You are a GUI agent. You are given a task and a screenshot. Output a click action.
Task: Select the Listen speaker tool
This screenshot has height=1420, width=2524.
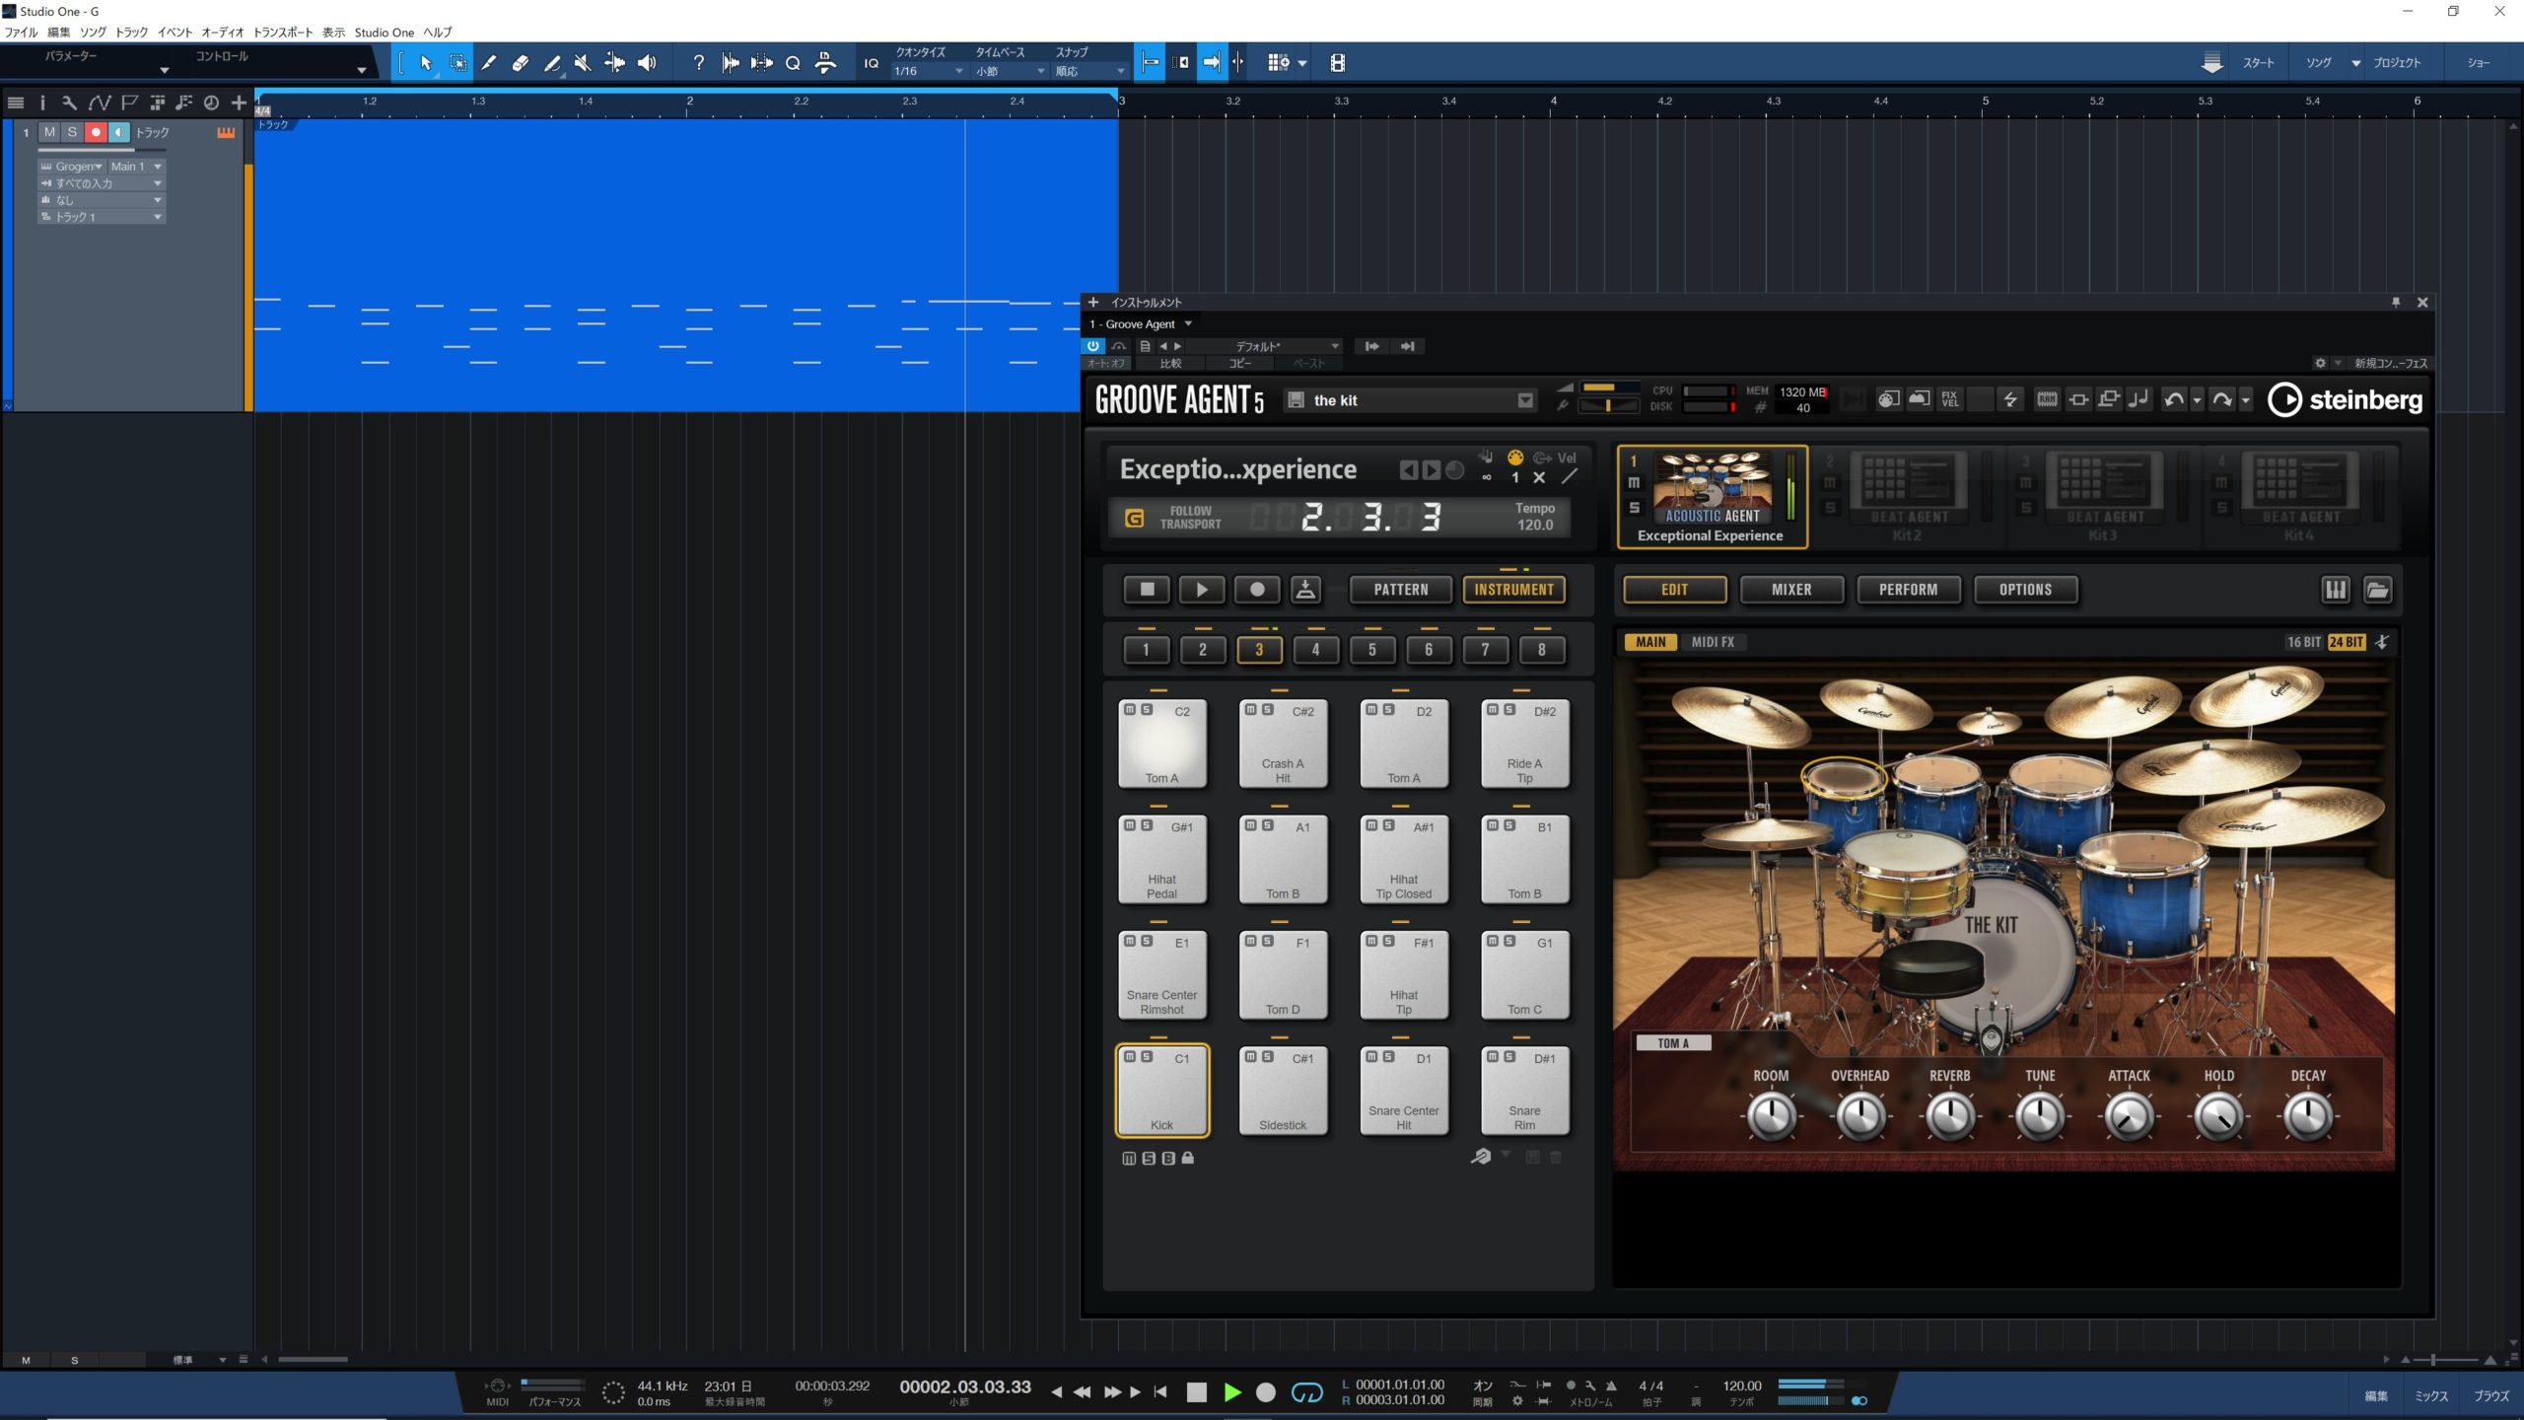[x=647, y=63]
